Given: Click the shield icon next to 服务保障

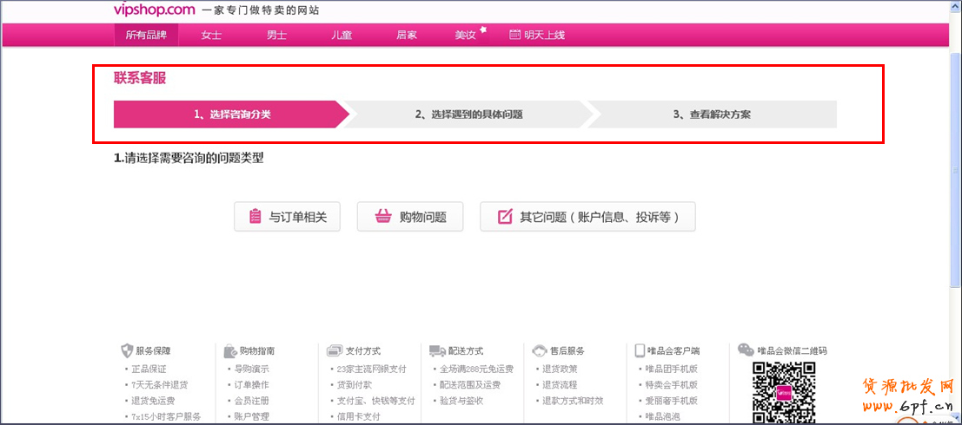Looking at the screenshot, I should click(x=126, y=350).
